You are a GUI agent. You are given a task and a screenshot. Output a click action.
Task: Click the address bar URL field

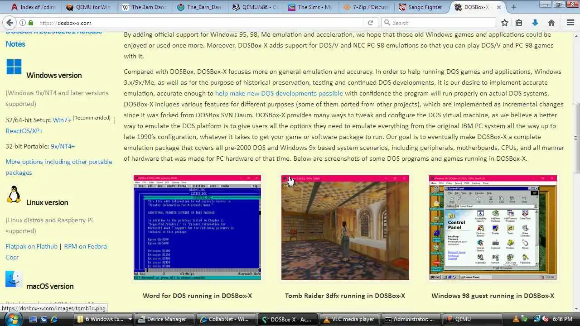point(199,23)
